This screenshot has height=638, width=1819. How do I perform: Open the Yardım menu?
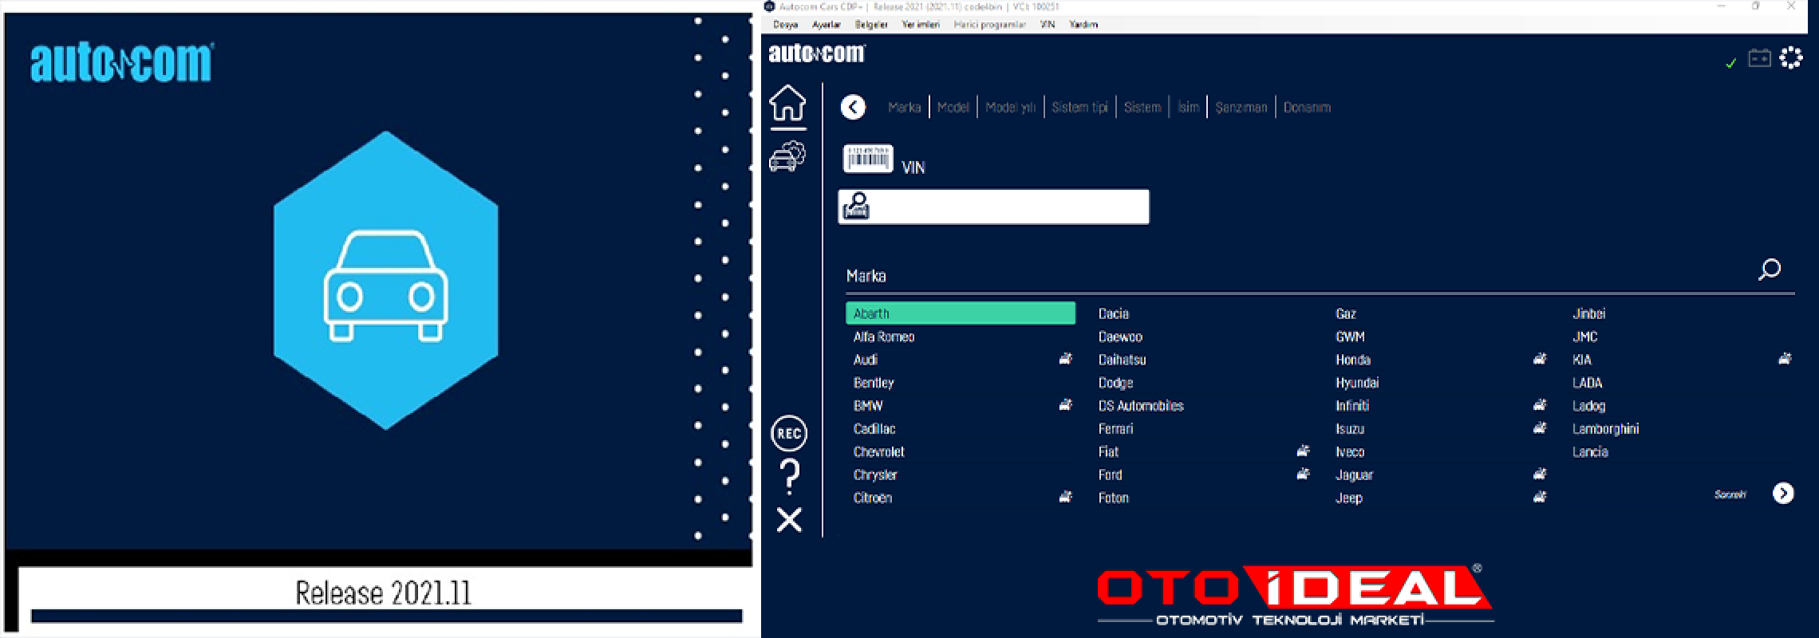[x=1083, y=25]
